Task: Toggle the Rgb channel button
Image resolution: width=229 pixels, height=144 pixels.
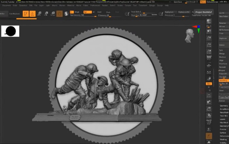Action: 87,12
